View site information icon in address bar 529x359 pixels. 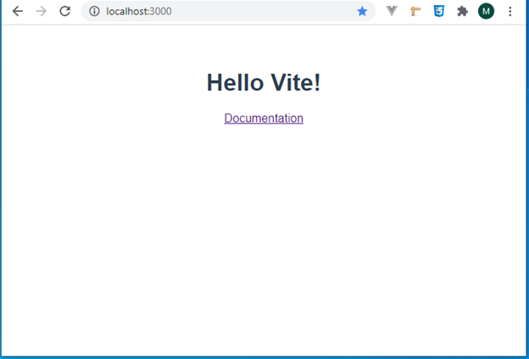94,11
